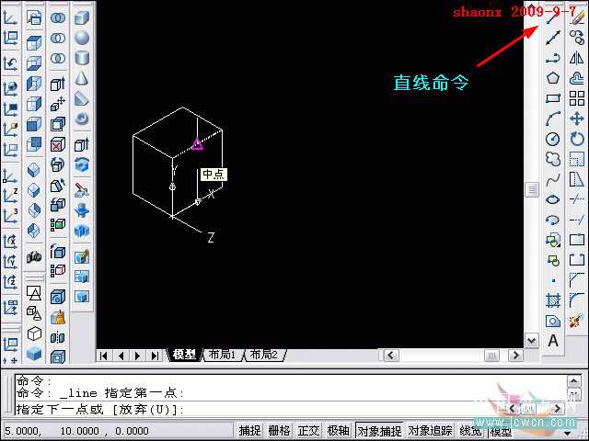This screenshot has width=589, height=441.
Task: Select the Slice solid tool
Action: (82, 190)
